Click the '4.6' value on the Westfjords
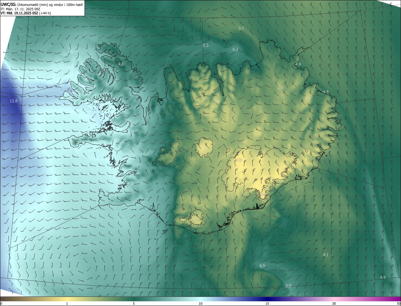Screen dimensions: 401x306 (121, 64)
